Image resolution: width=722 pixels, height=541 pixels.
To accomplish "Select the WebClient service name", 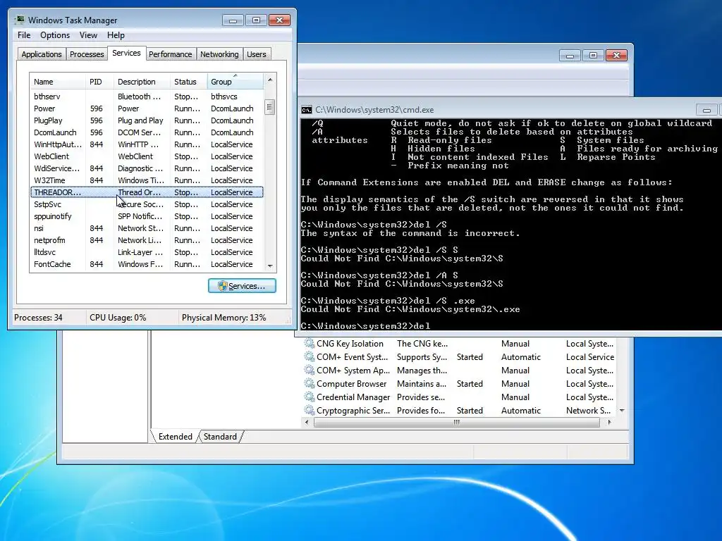I will [x=51, y=156].
